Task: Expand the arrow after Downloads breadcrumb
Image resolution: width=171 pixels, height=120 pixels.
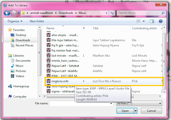Action: click(76, 13)
